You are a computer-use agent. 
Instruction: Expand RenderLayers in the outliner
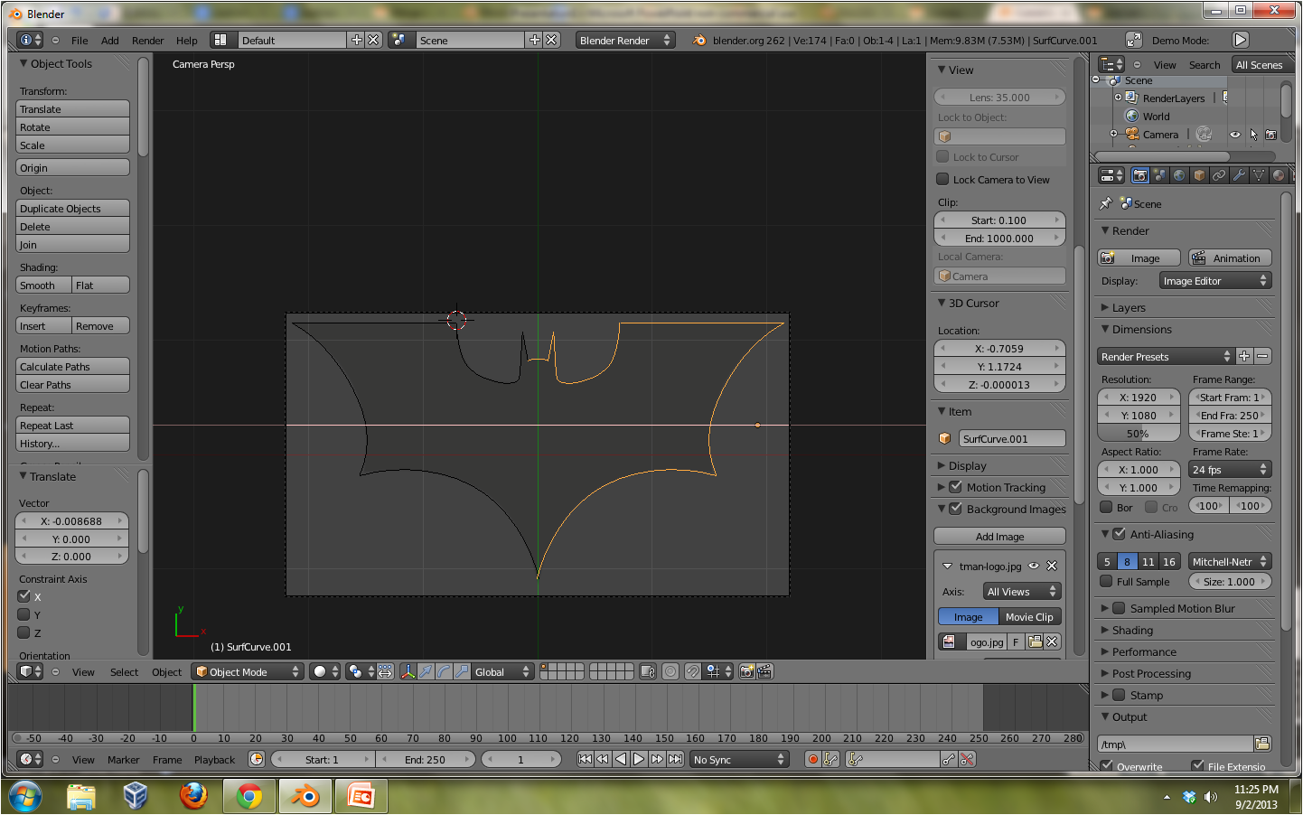click(x=1118, y=98)
